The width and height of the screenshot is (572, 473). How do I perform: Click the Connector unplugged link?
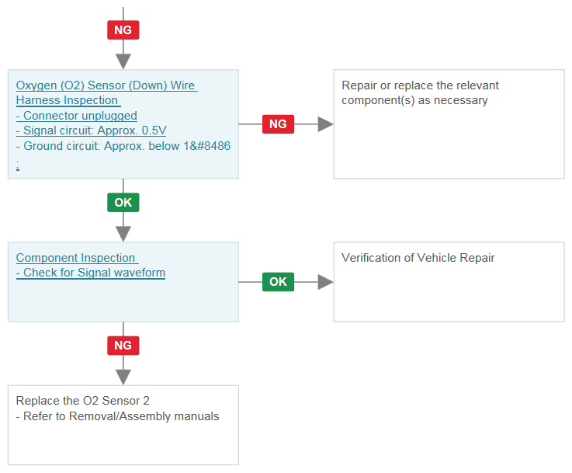(77, 116)
